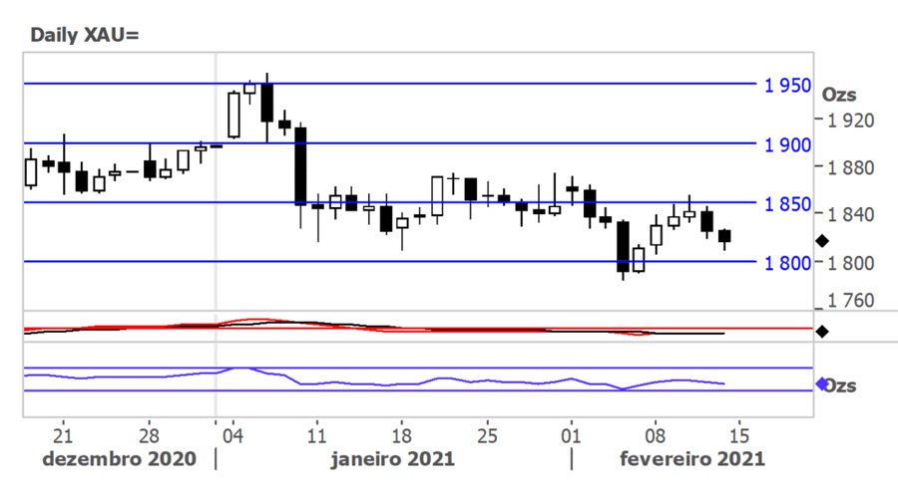898x504 pixels.
Task: Click the 04 date tick label
Action: click(x=232, y=436)
